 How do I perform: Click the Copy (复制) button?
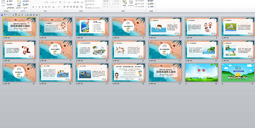pyautogui.click(x=10, y=4)
